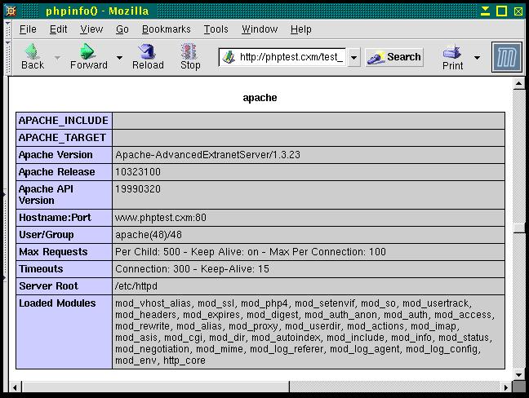
Task: Click 'Connection: 300 - Keep-Alive: 15' value
Action: click(192, 269)
